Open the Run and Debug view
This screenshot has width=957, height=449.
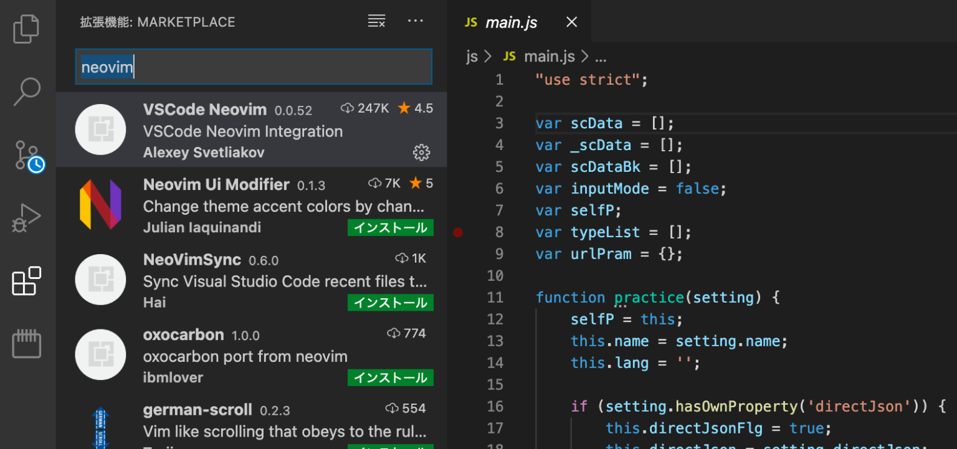point(26,217)
